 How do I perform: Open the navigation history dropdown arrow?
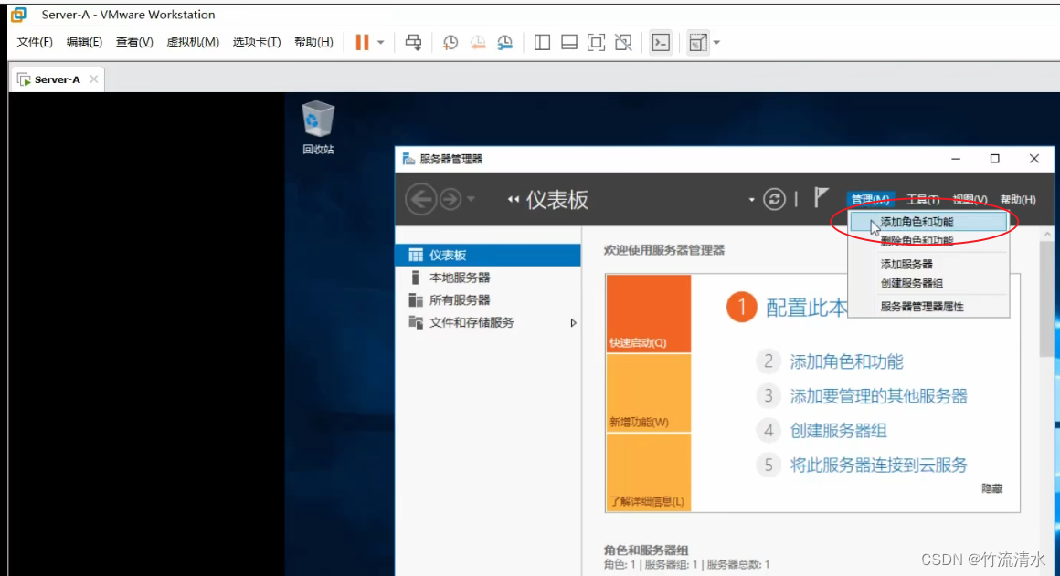coord(472,199)
